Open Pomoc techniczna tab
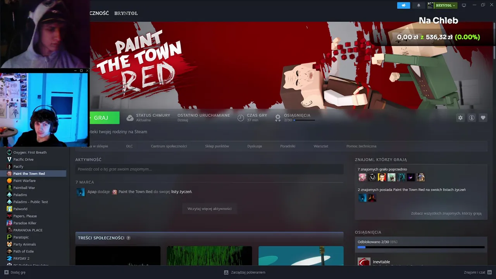Viewport: 496px width, 279px height. 361,146
